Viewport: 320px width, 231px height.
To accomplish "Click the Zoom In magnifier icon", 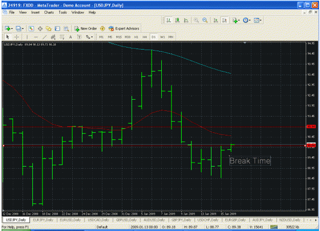I will [196, 20].
